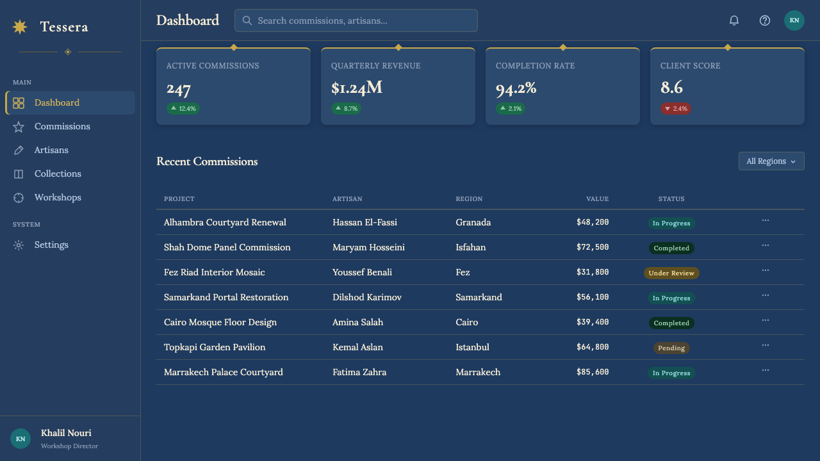This screenshot has height=461, width=820.
Task: Open the notifications bell icon
Action: coord(734,20)
